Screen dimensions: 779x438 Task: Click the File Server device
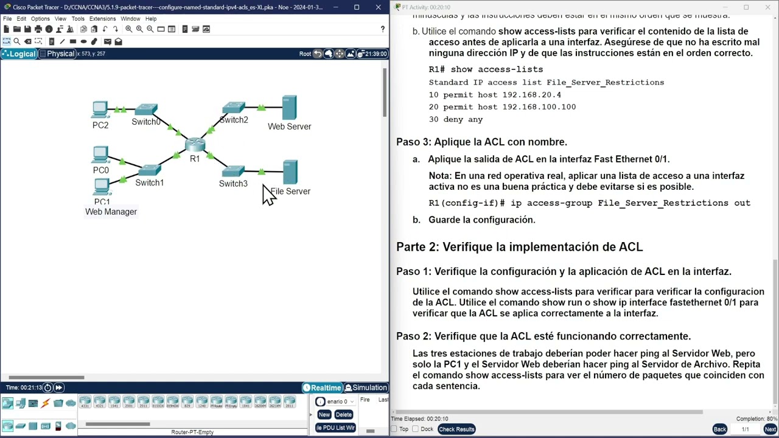tap(290, 173)
